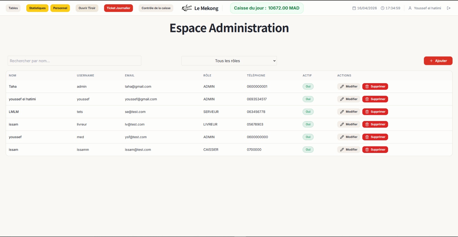Click the RÔLE column header
Viewport: 458px width, 237px height.
[x=207, y=75]
